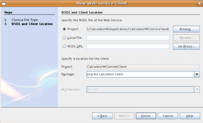Select the Project radio button
203x123 pixels.
click(64, 29)
